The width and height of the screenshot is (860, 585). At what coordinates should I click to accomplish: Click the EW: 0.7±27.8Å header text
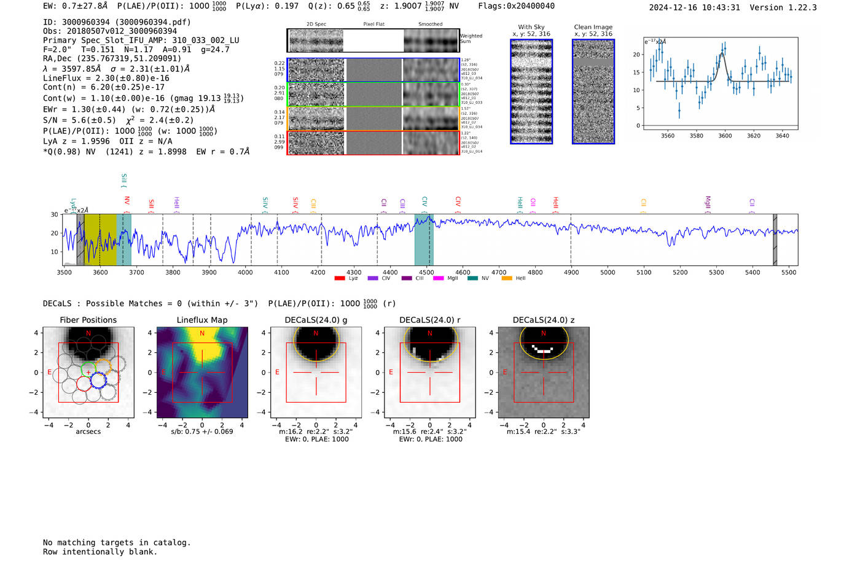[x=76, y=6]
